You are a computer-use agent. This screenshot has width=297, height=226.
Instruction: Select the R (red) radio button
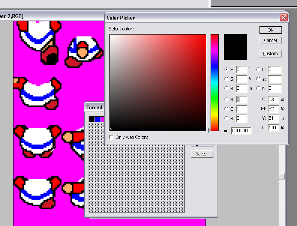[226, 99]
